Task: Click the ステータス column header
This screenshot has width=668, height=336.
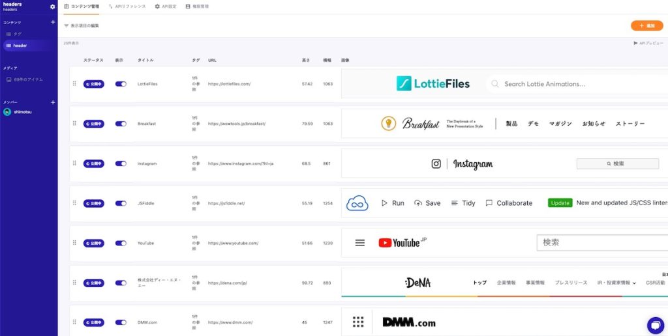Action: pyautogui.click(x=93, y=61)
